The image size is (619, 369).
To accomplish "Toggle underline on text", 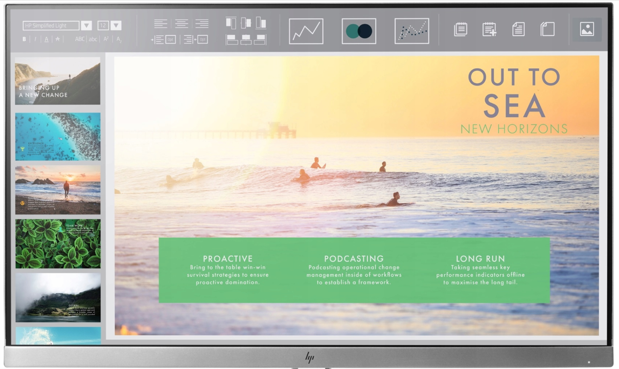I will click(x=46, y=39).
